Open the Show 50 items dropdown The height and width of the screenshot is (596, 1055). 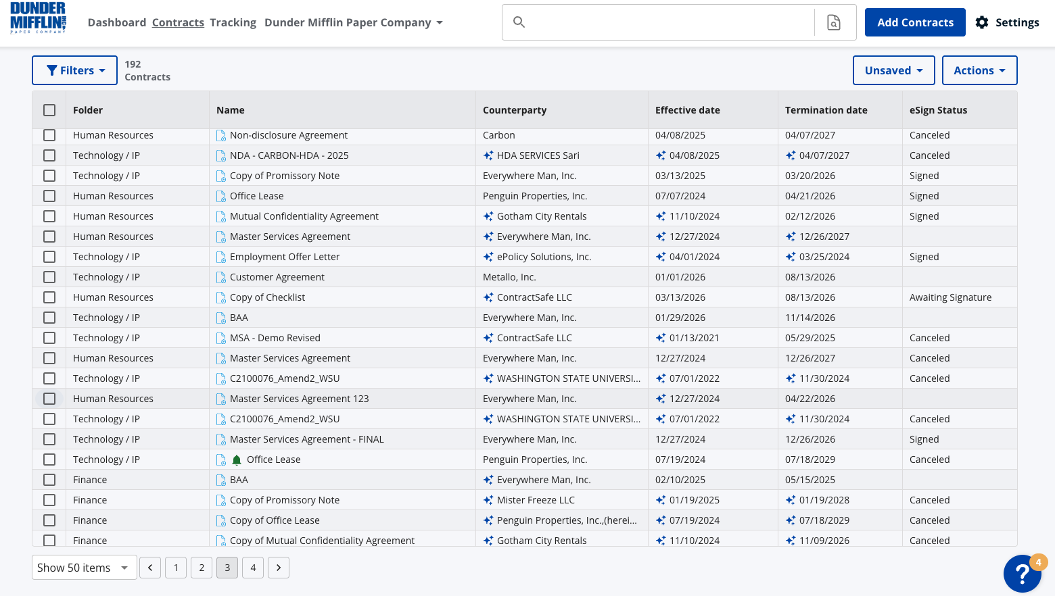coord(84,568)
